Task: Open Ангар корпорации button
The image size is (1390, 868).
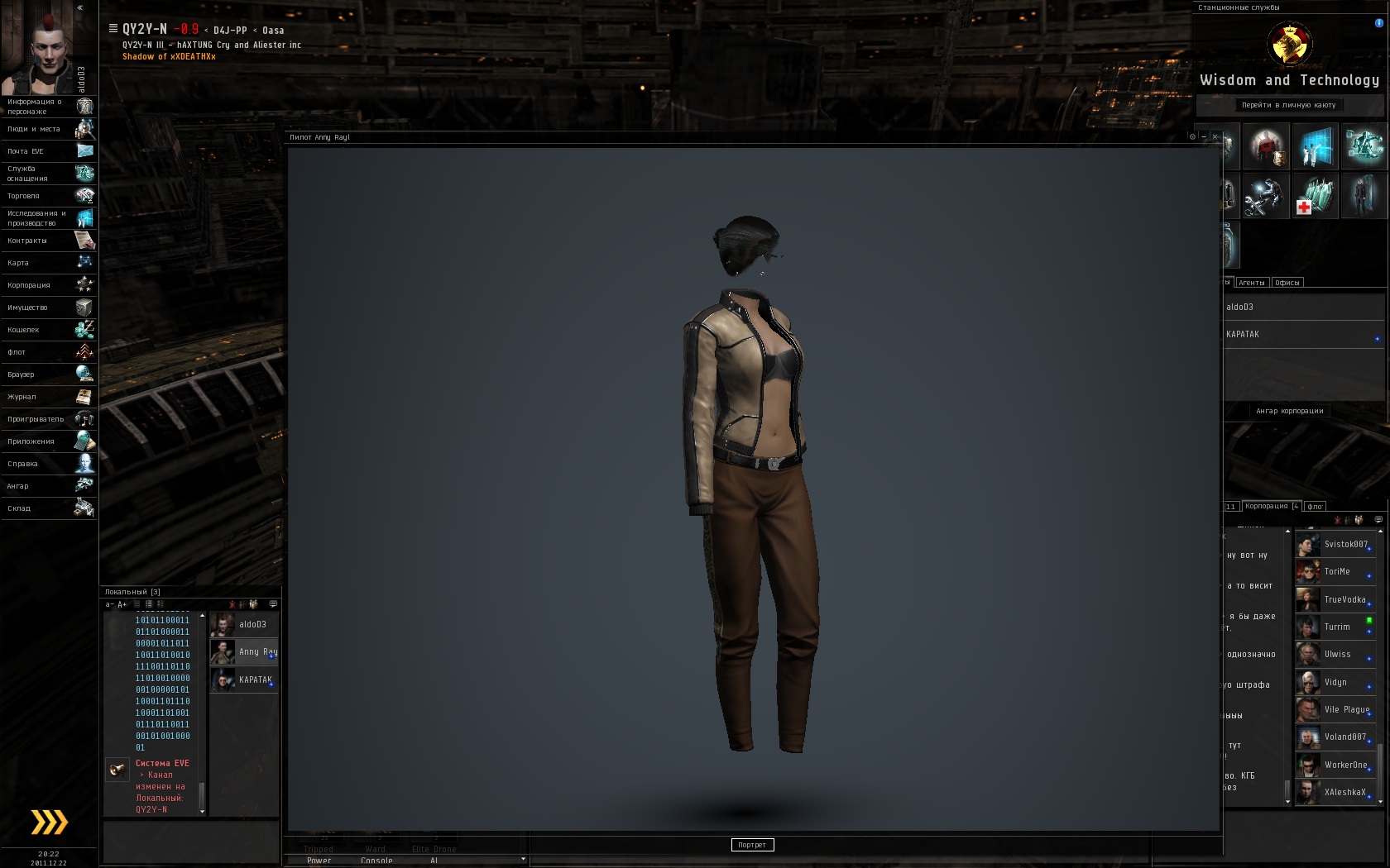Action: point(1290,411)
